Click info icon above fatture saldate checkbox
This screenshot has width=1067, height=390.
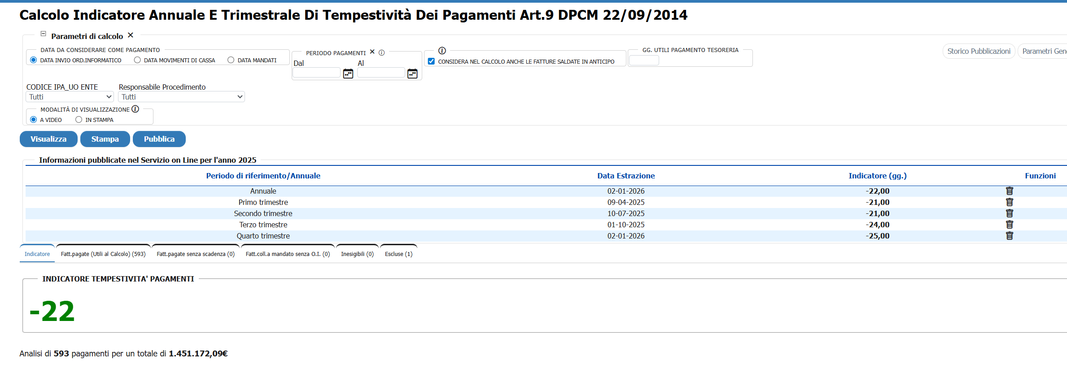[x=442, y=51]
